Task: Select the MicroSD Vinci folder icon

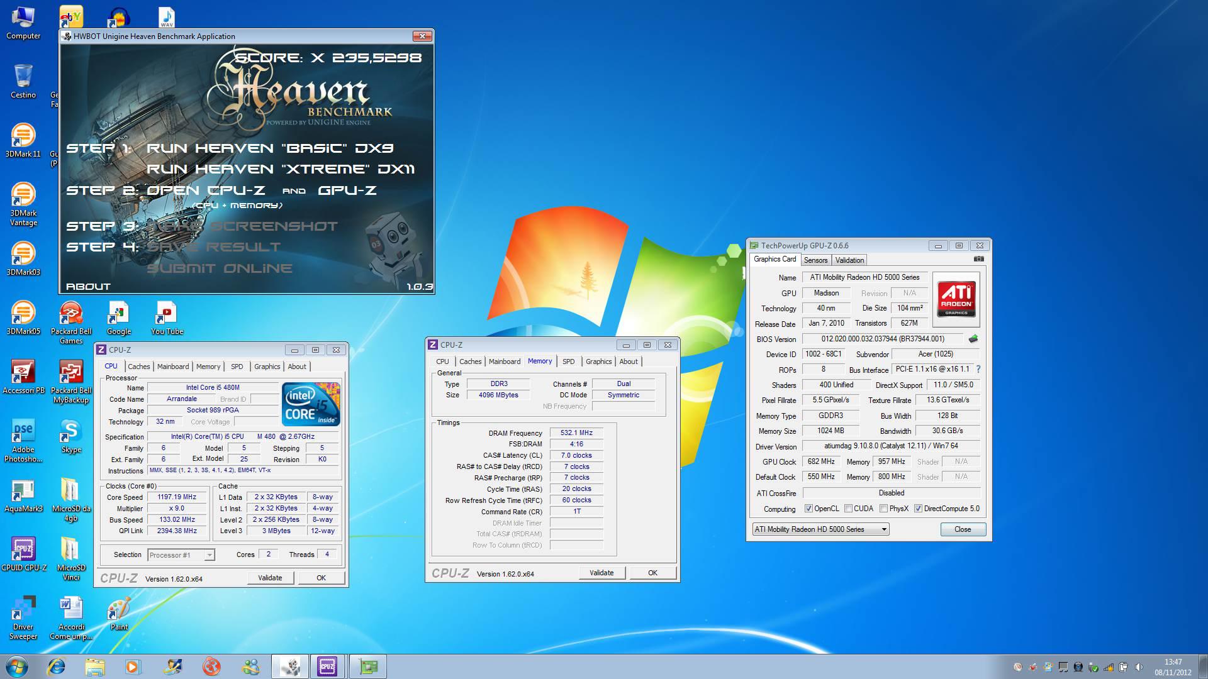Action: pos(71,559)
